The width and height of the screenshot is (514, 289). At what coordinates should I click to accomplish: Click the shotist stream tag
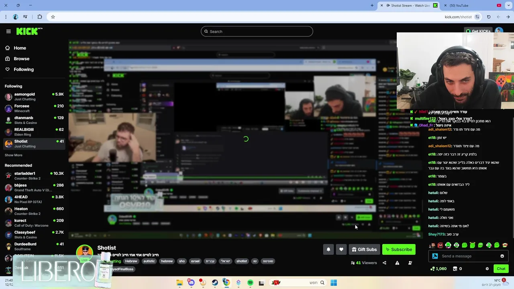[x=242, y=261]
